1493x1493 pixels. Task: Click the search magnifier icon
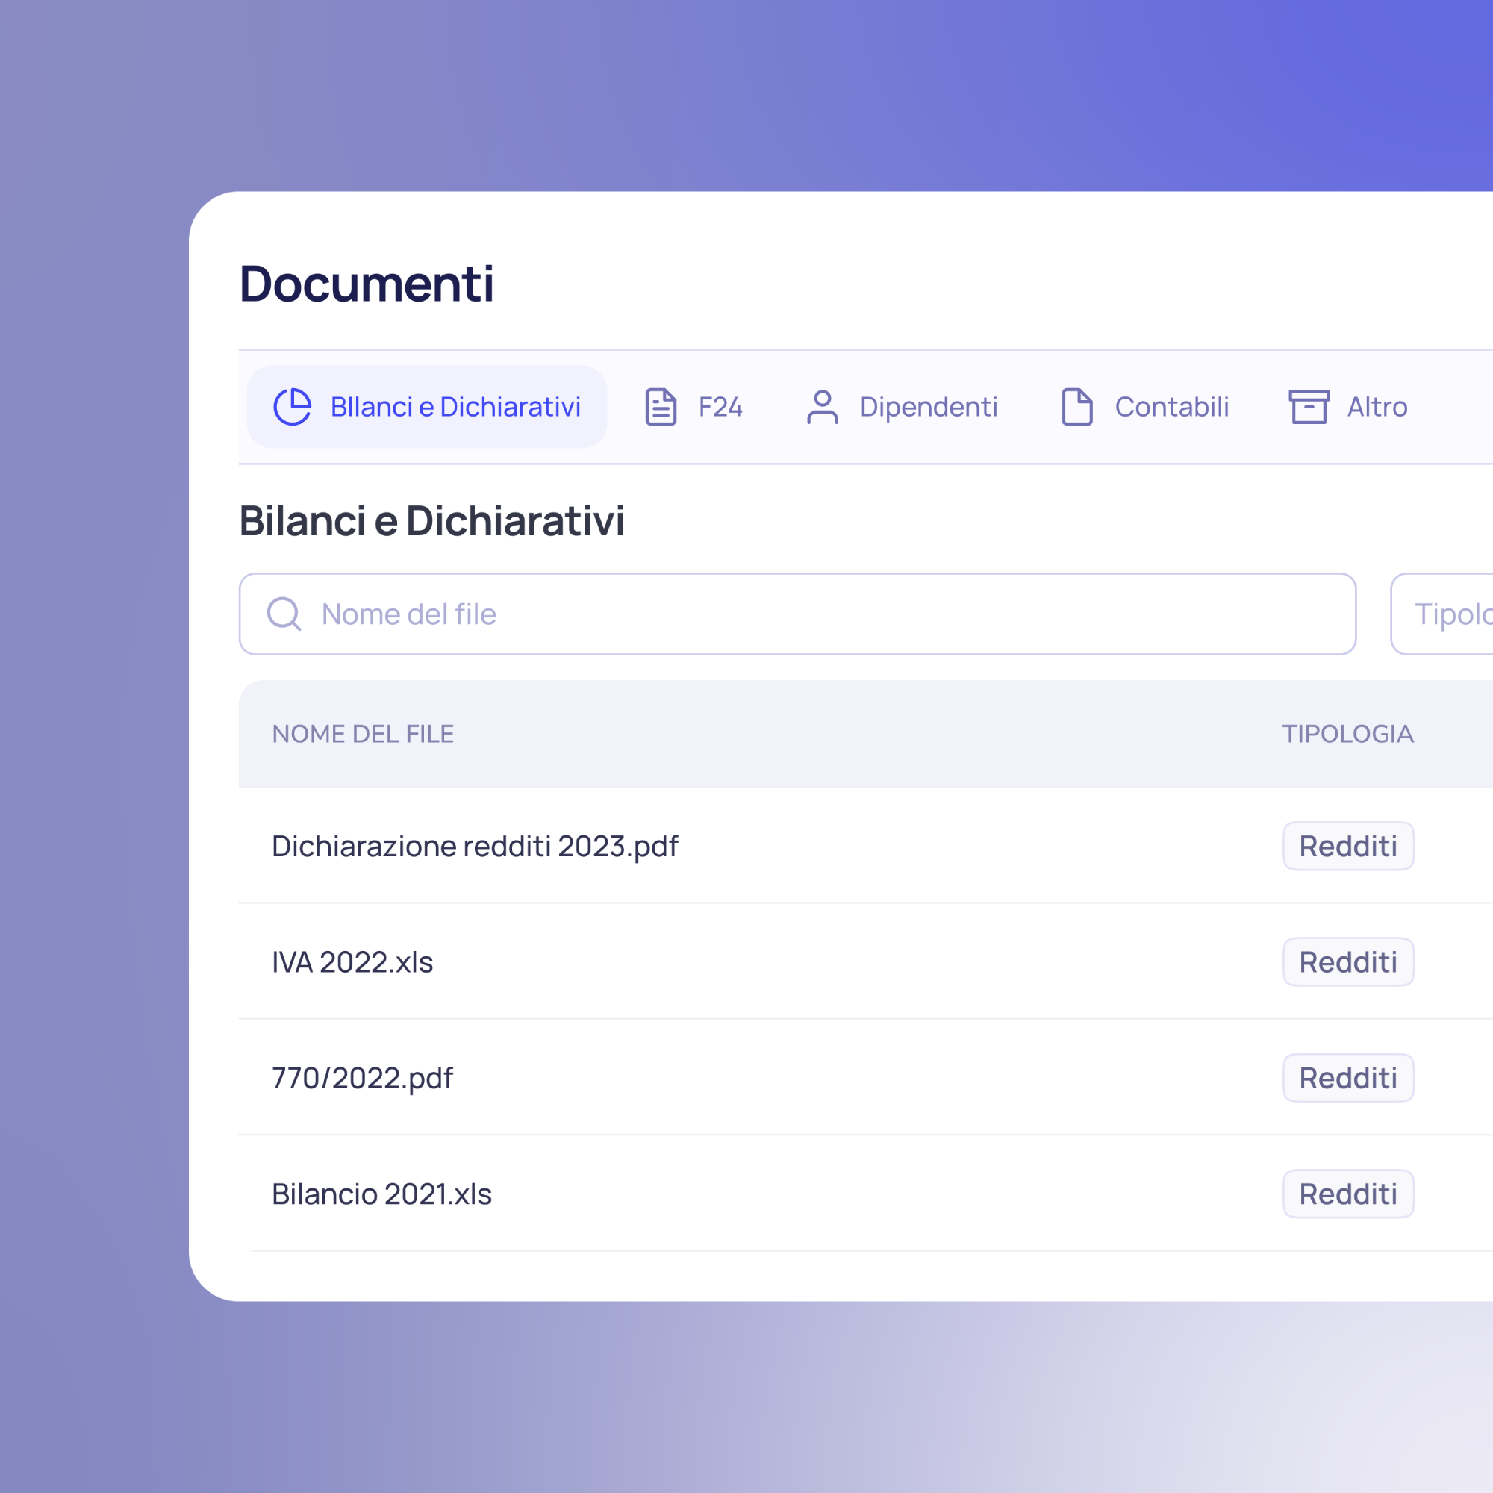coord(284,614)
